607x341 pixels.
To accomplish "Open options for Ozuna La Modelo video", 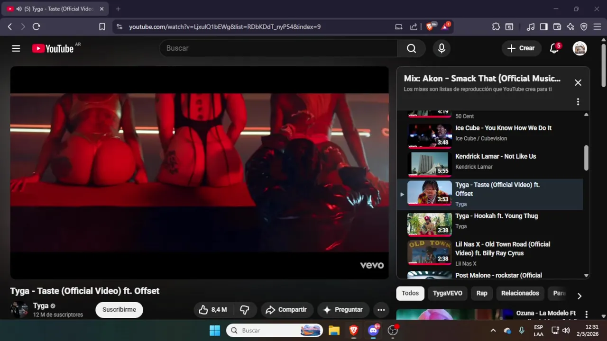I will click(x=587, y=314).
